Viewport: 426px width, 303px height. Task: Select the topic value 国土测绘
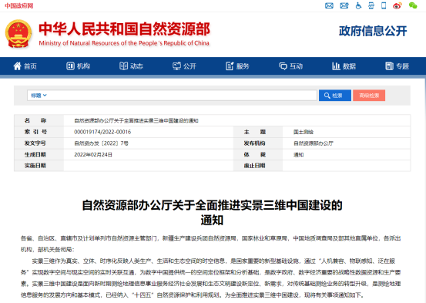304,132
